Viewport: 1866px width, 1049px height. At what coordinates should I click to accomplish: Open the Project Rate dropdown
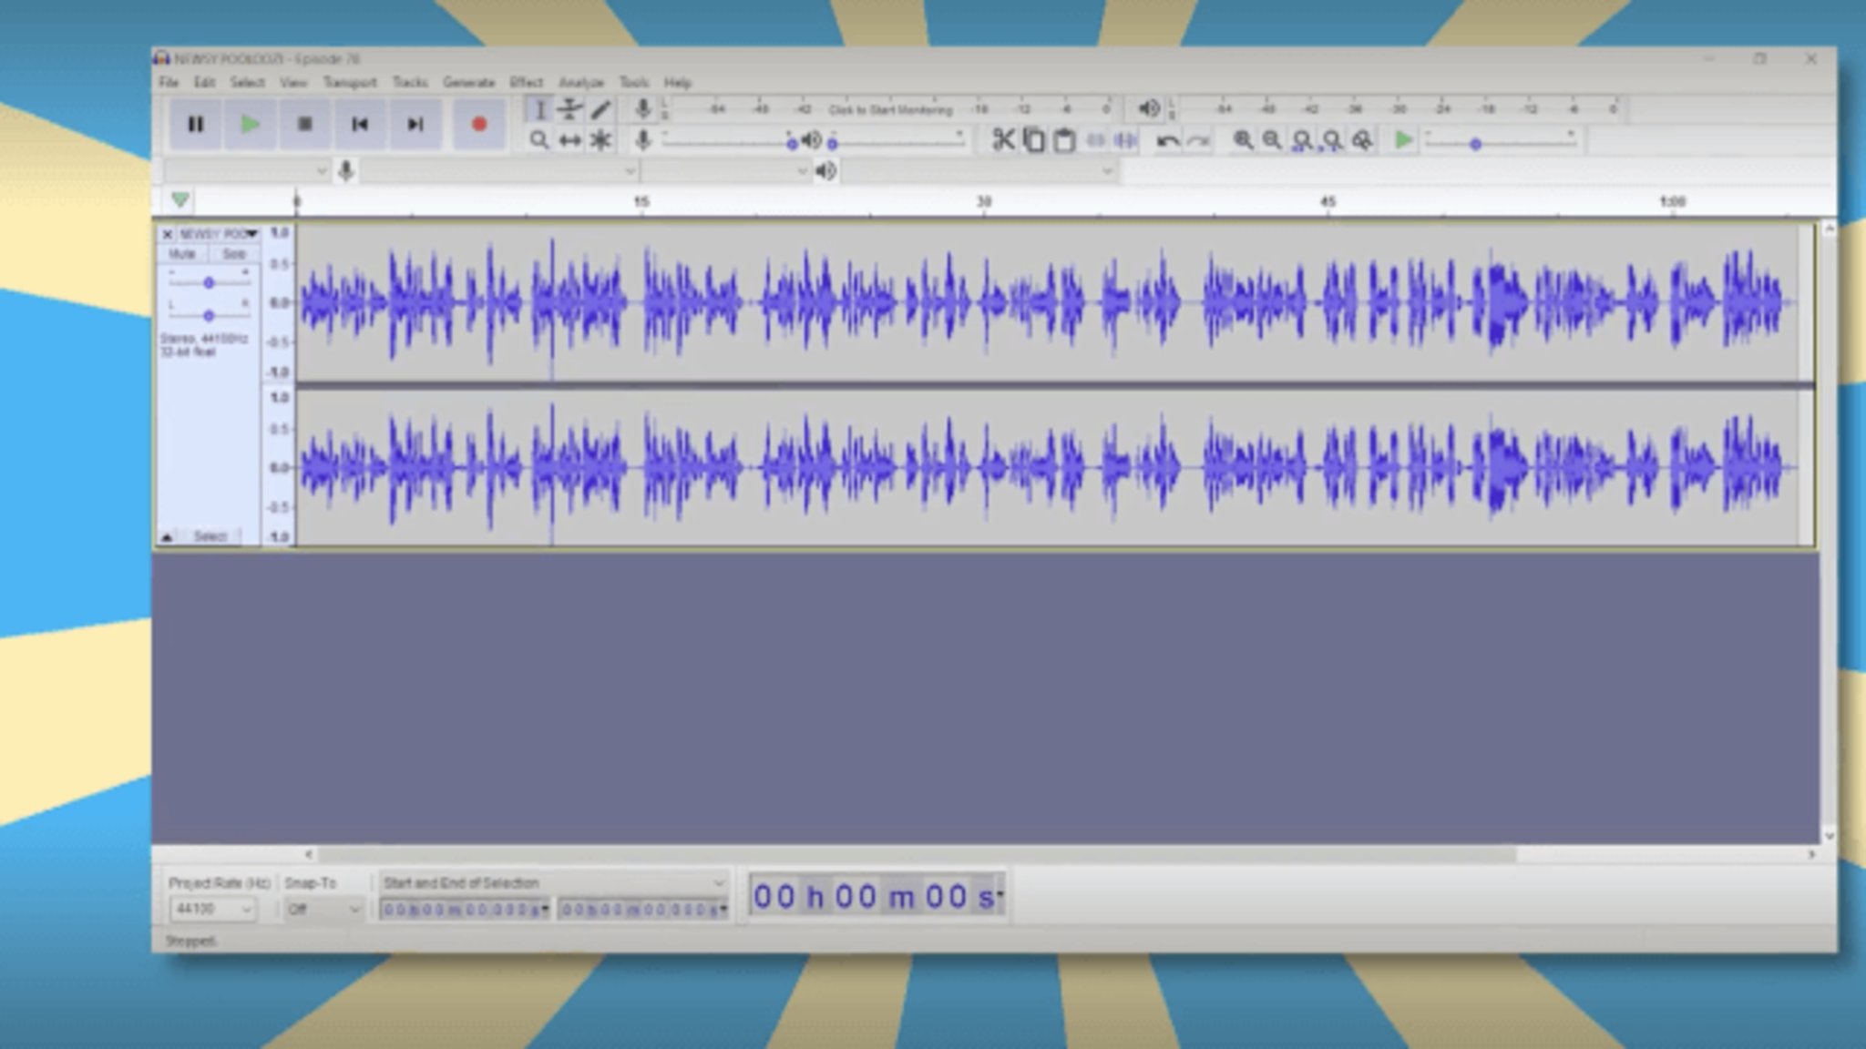coord(245,909)
